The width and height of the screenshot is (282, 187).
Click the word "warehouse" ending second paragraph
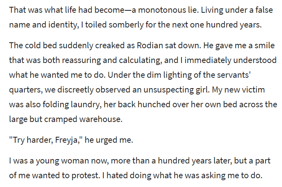pyautogui.click(x=100, y=119)
